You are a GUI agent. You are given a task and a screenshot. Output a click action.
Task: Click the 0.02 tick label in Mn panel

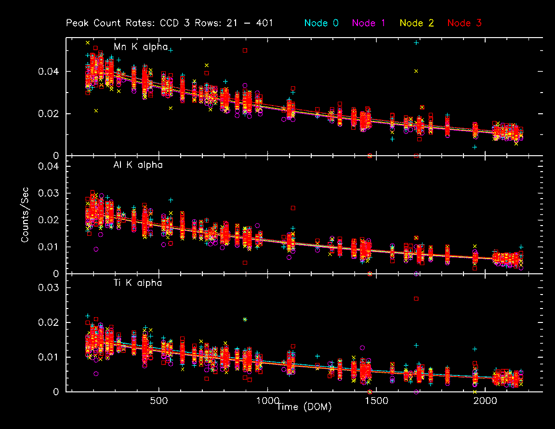tap(50, 114)
